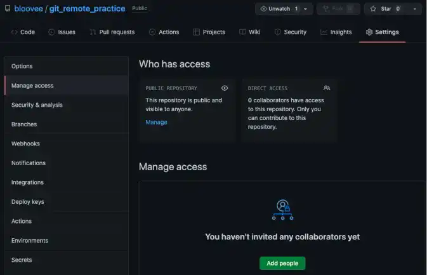Click the Add people button
Image resolution: width=427 pixels, height=275 pixels.
click(282, 263)
